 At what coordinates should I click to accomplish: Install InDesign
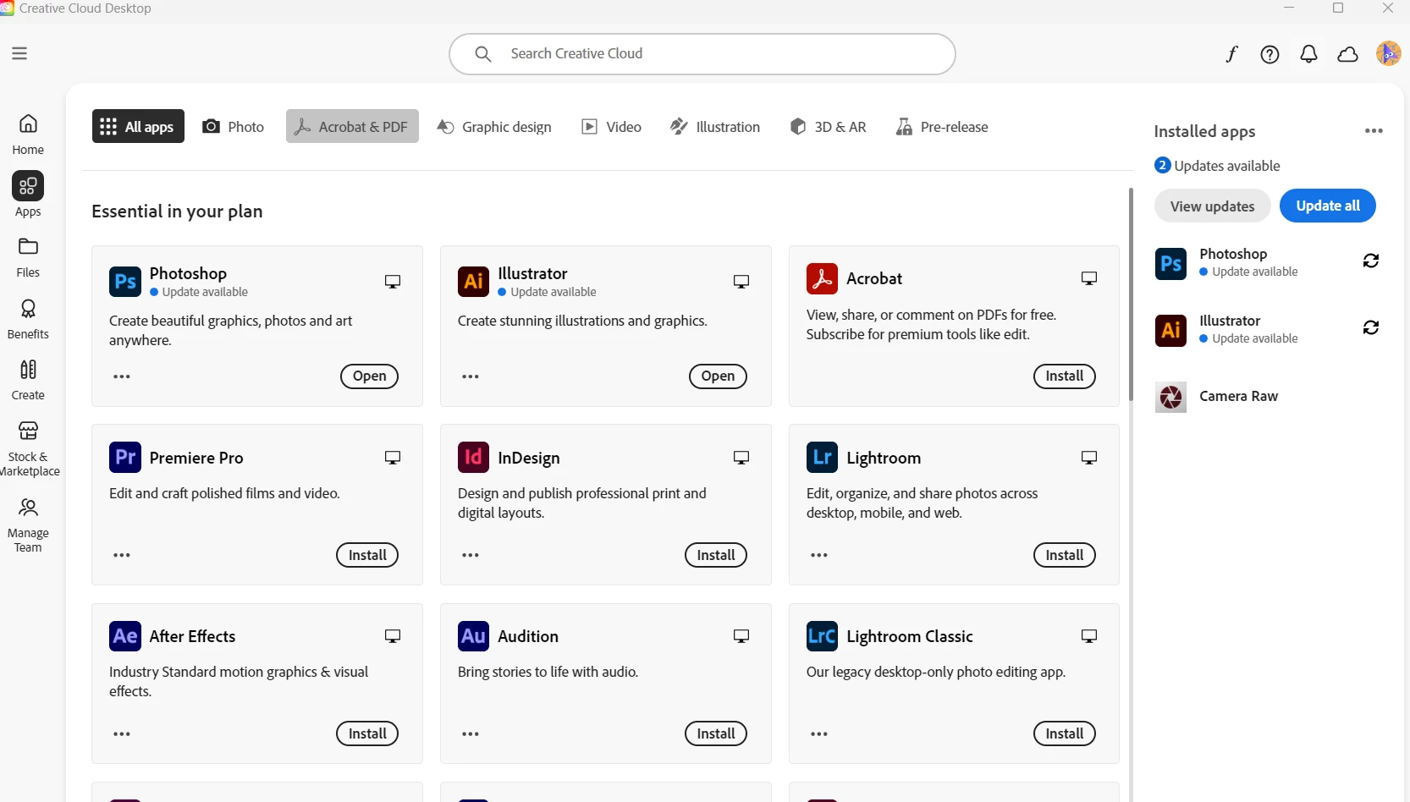pyautogui.click(x=716, y=555)
